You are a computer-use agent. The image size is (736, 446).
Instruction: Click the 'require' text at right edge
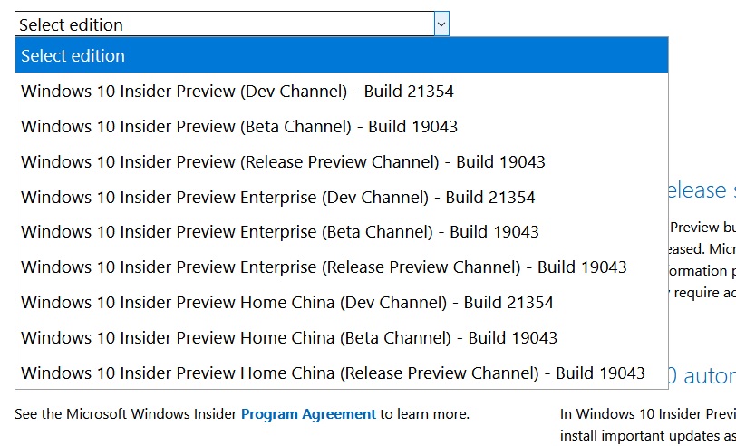pyautogui.click(x=693, y=293)
